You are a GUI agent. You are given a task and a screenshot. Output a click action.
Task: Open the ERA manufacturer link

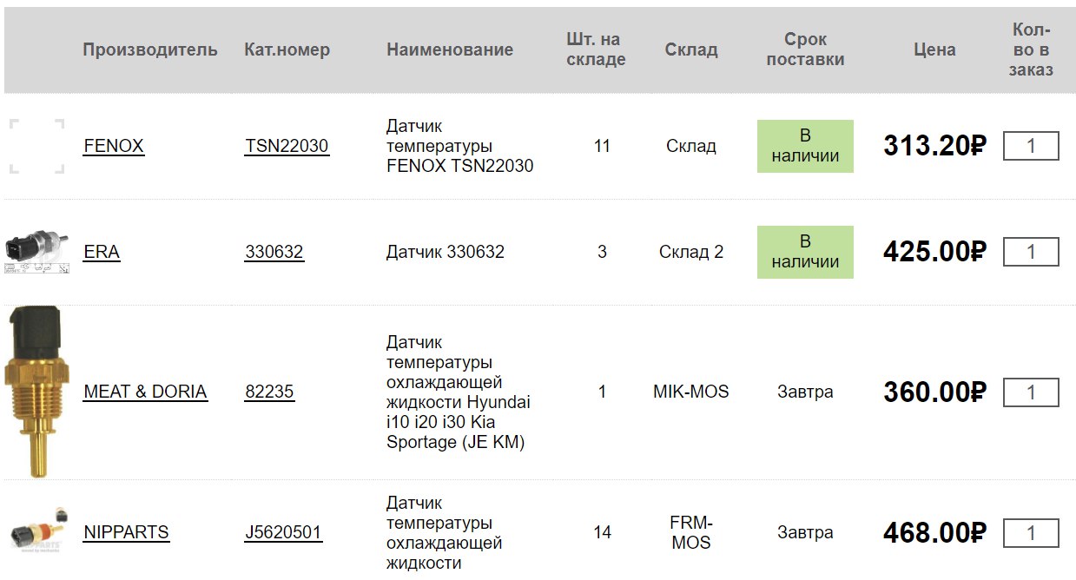[x=102, y=252]
